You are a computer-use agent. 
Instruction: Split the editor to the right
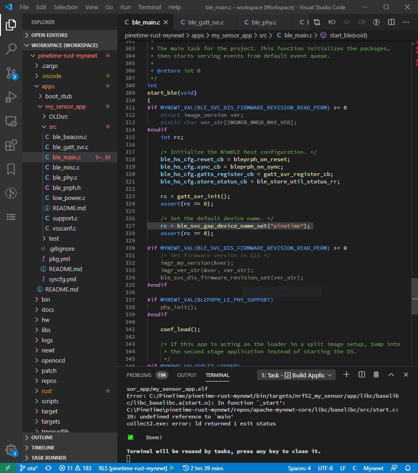coord(391,22)
